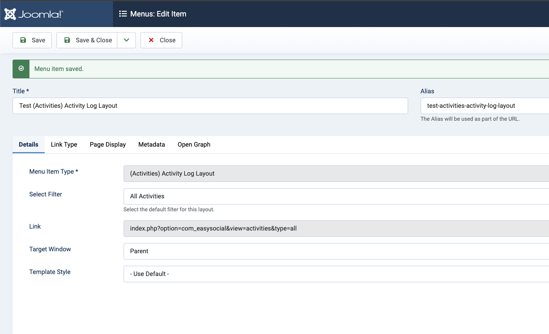Click the list icon beside Menus: Edit Item
This screenshot has width=549, height=334.
[x=123, y=14]
